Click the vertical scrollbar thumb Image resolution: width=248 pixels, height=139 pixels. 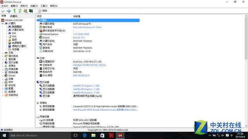pos(246,38)
